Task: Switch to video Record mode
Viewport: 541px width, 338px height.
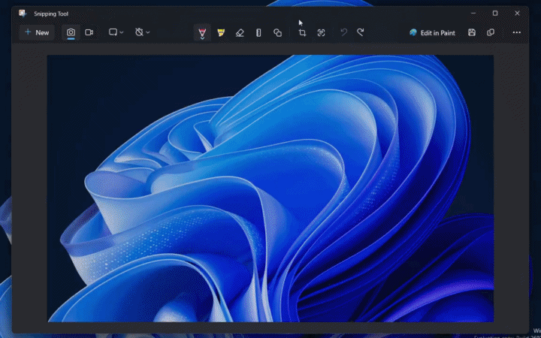Action: coord(89,32)
